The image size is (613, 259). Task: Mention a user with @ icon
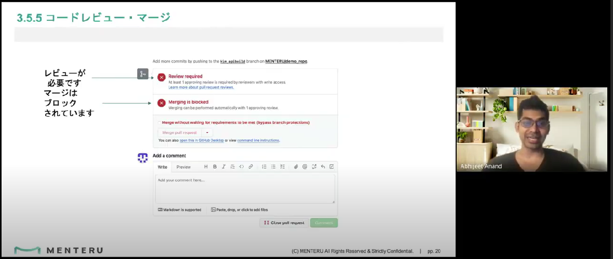[x=305, y=167]
